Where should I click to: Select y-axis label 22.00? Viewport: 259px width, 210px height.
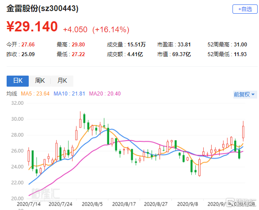click(17, 183)
